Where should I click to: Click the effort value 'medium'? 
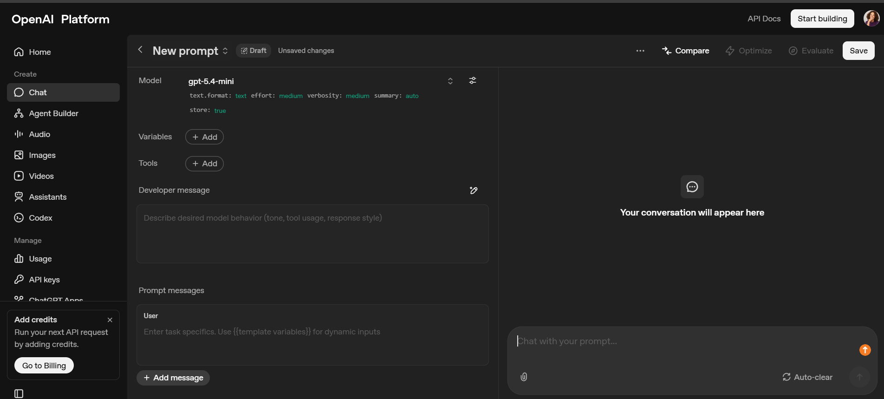coord(291,96)
